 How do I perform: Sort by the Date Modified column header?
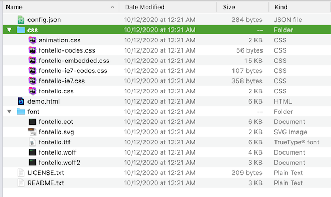(x=144, y=7)
